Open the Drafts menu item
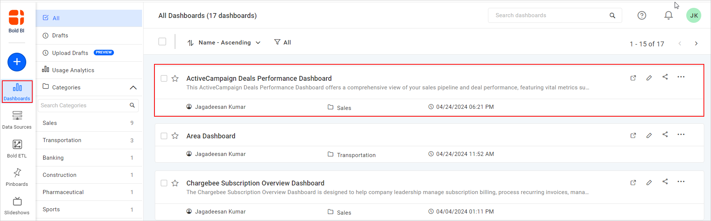 tap(89, 36)
